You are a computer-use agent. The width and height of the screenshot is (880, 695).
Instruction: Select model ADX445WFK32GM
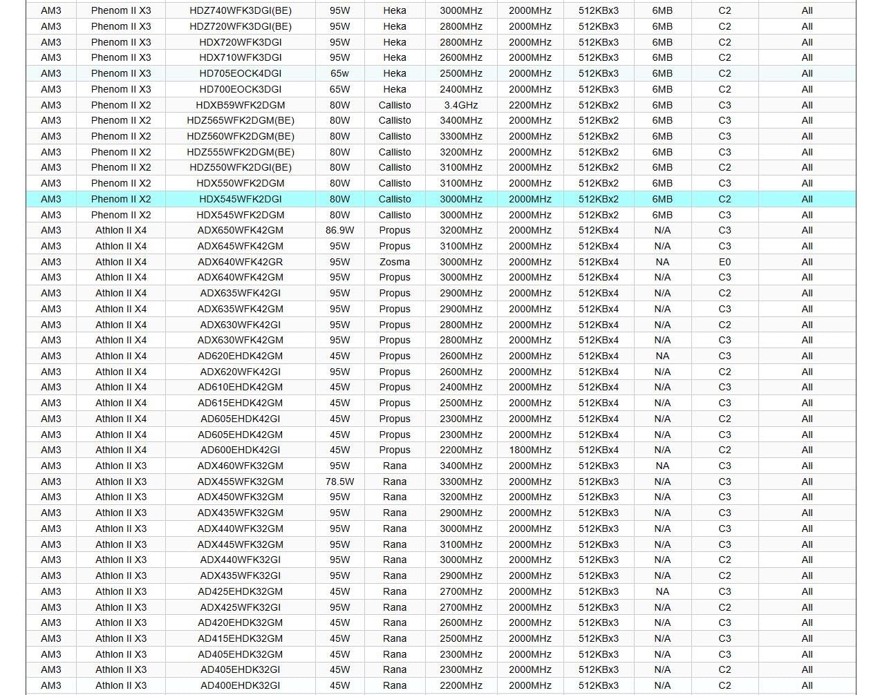[x=240, y=544]
